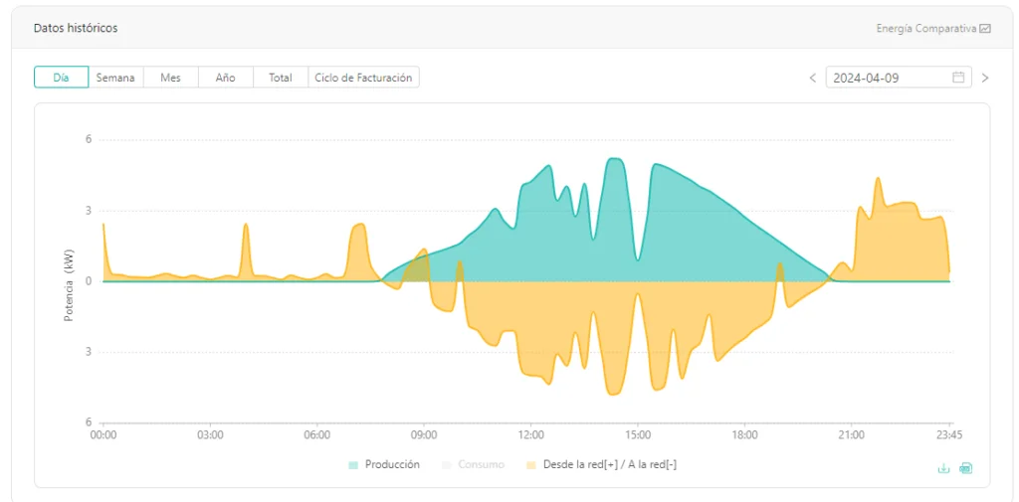
Task: Switch to the Año tab
Action: pyautogui.click(x=226, y=78)
